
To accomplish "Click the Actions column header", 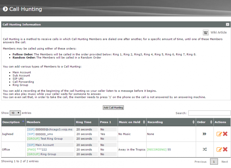I will click(x=222, y=122).
